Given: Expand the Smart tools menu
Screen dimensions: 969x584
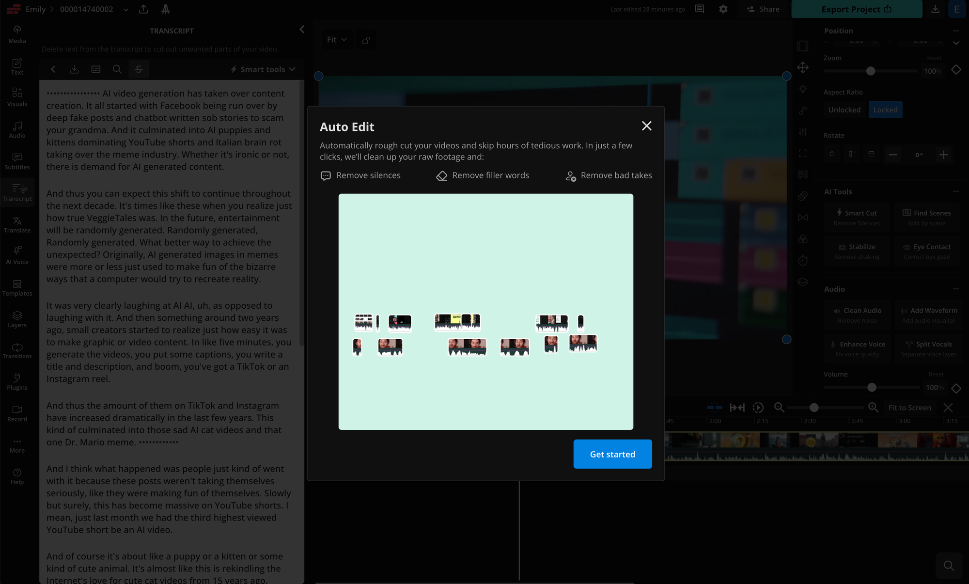Looking at the screenshot, I should pyautogui.click(x=262, y=69).
